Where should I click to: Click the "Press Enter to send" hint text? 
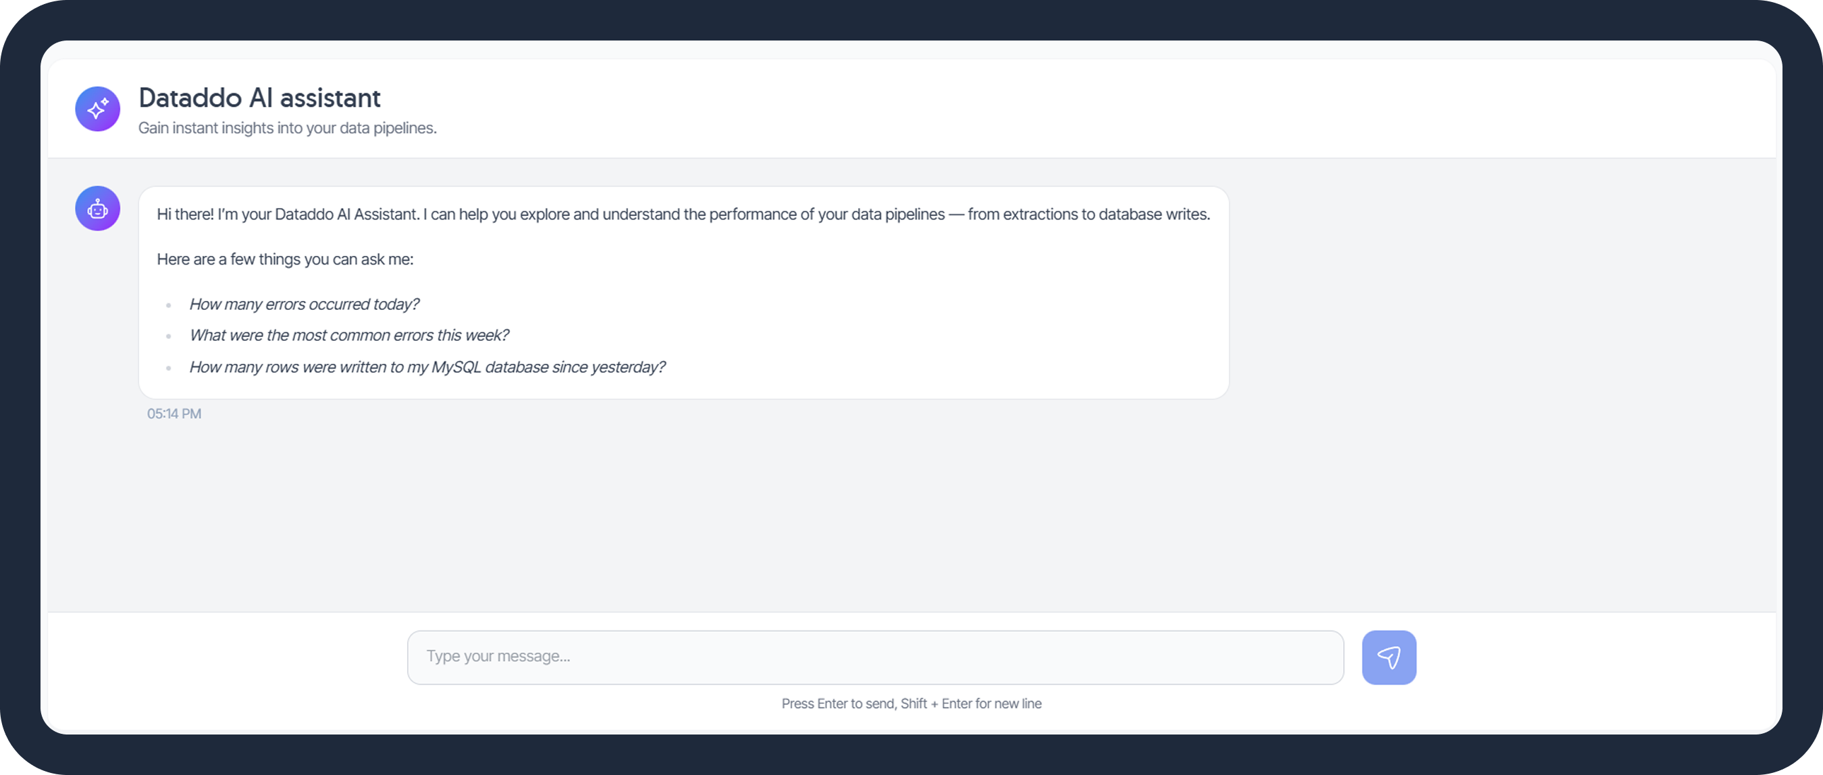[911, 703]
